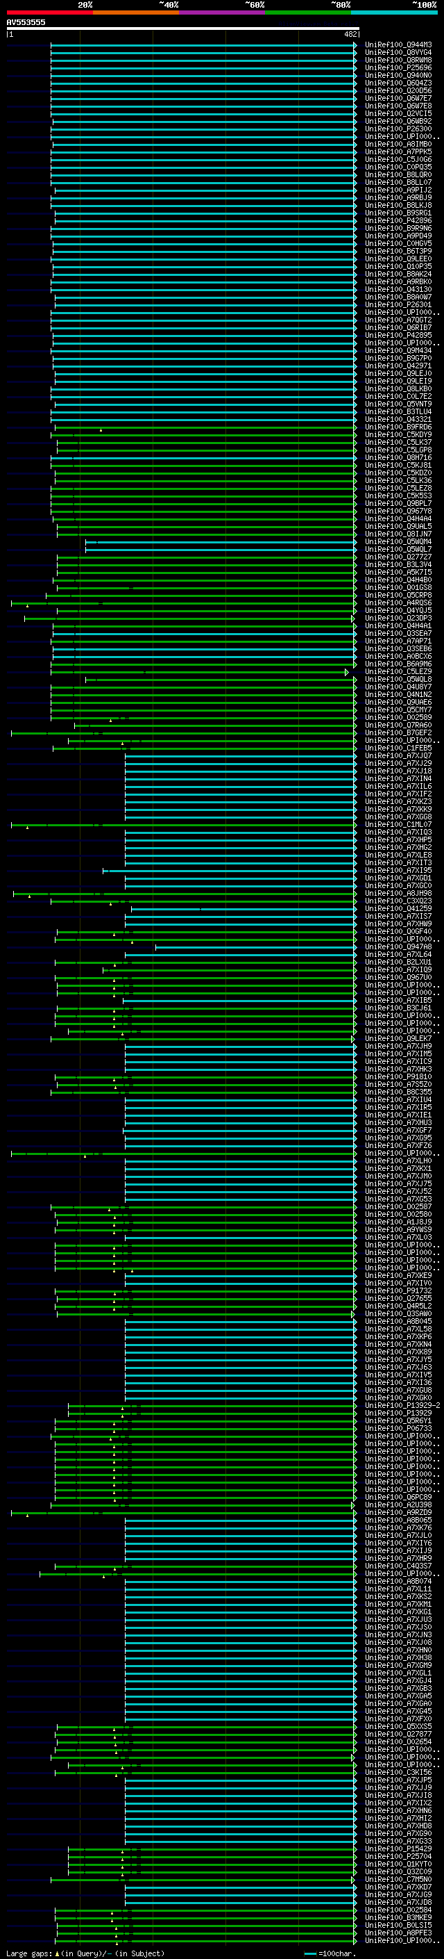This screenshot has height=1959, width=444.
Task: Click the UniRef100_C5LEZ9 label
Action: [398, 671]
